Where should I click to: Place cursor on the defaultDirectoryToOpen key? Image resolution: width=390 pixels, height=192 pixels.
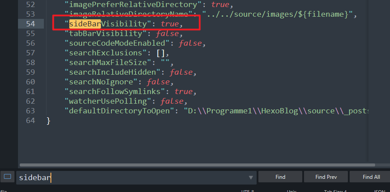[x=119, y=111]
